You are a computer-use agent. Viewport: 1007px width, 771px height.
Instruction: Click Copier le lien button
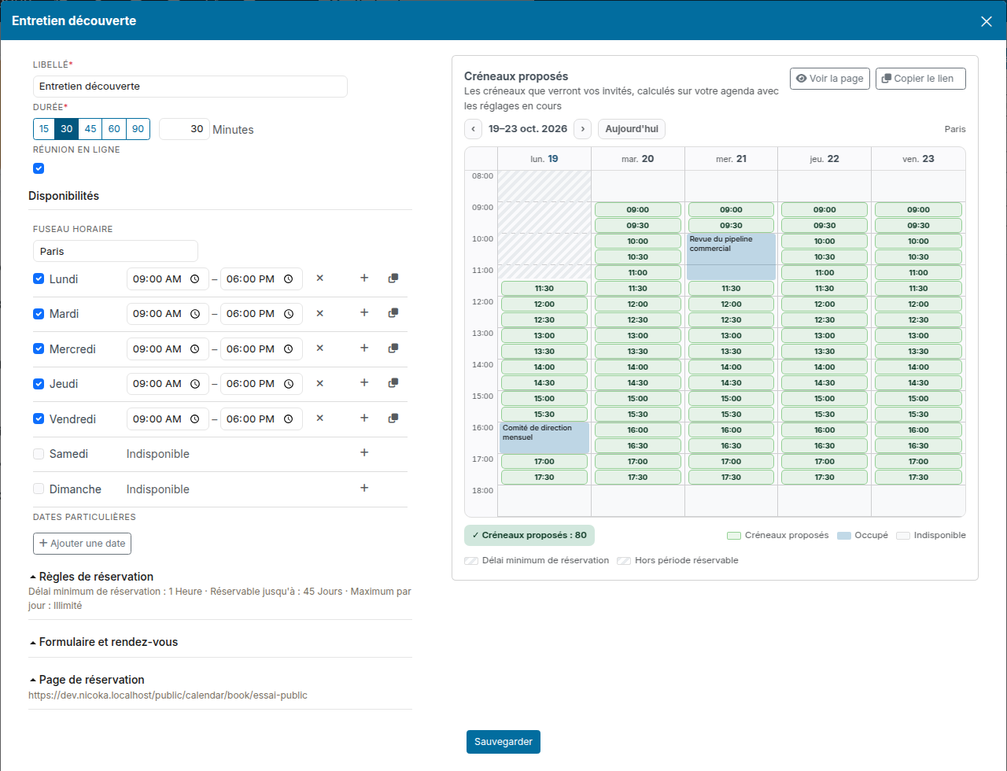click(x=920, y=79)
